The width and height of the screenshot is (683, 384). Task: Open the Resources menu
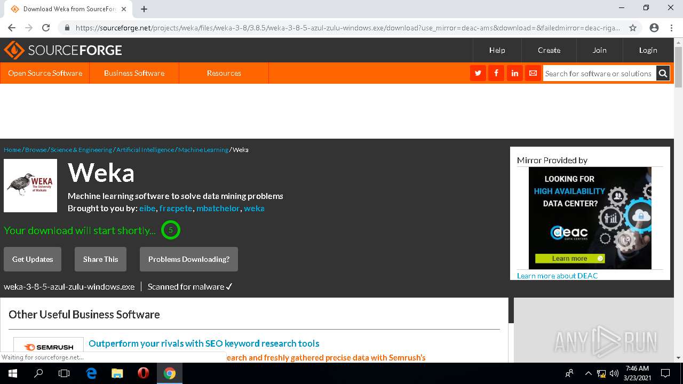click(x=224, y=73)
